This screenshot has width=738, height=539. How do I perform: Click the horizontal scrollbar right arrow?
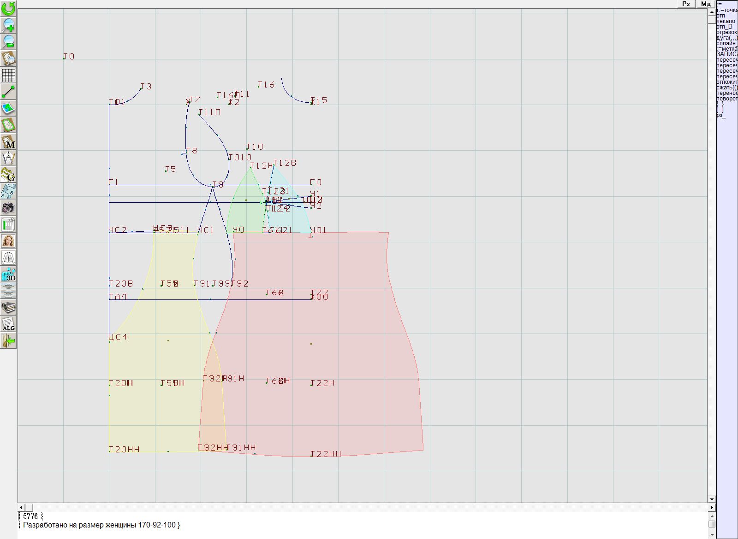pos(712,507)
